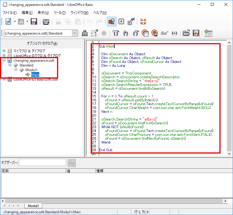This screenshot has width=233, height=215.
Task: Collapse changing_appearance.odt tree node
Action: [4, 60]
